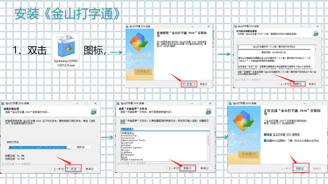The image size is (328, 184).
Task: Click 下一步(N) in the welcome wizard window
Action: pos(189,84)
